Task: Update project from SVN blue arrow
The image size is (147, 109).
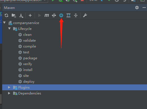Action: [102, 1]
